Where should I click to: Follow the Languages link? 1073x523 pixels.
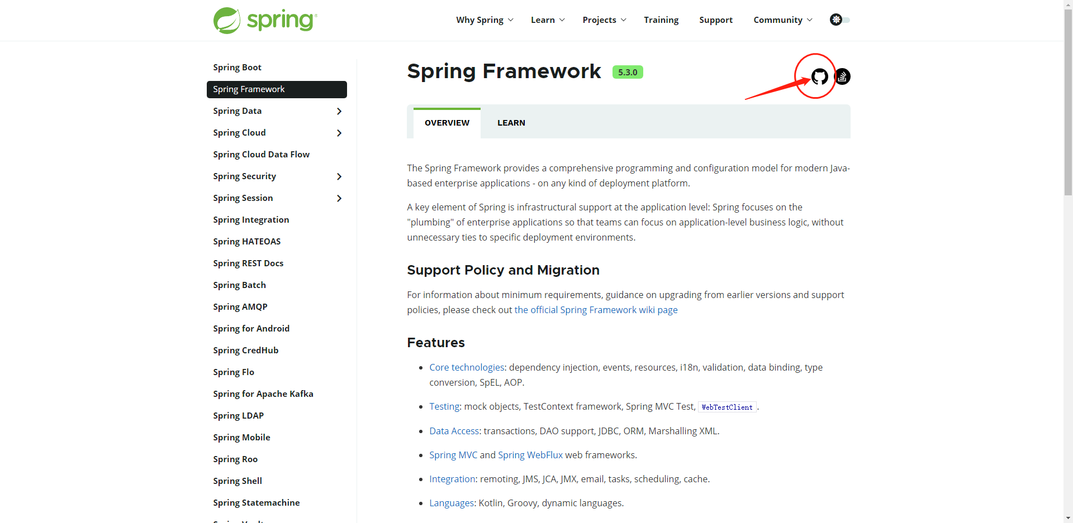[452, 503]
